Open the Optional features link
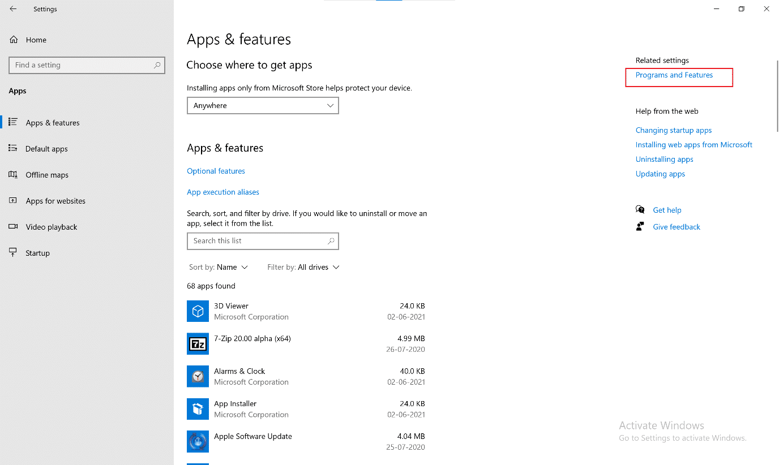Screen dimensions: 779x465 tap(216, 171)
